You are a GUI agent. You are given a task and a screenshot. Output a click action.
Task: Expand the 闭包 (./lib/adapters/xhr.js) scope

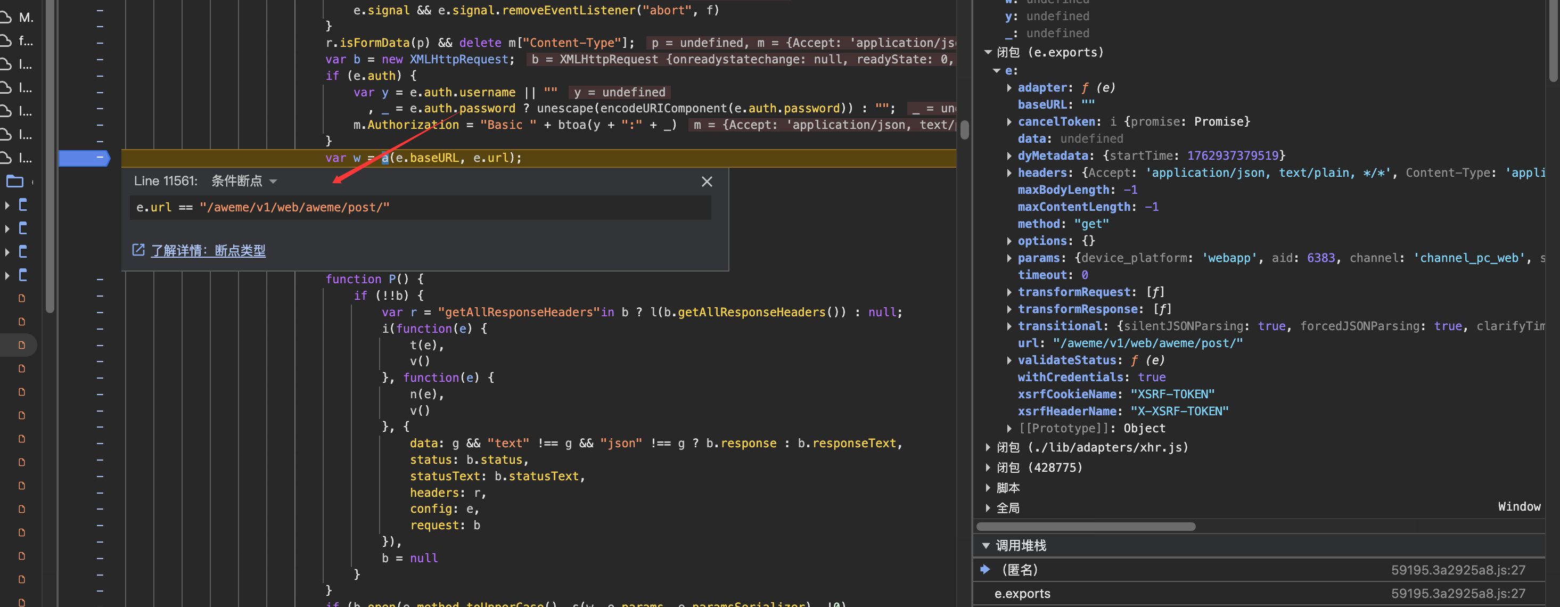988,448
